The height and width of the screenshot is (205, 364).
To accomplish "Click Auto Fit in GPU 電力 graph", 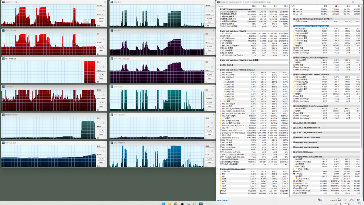I will click(x=209, y=19).
